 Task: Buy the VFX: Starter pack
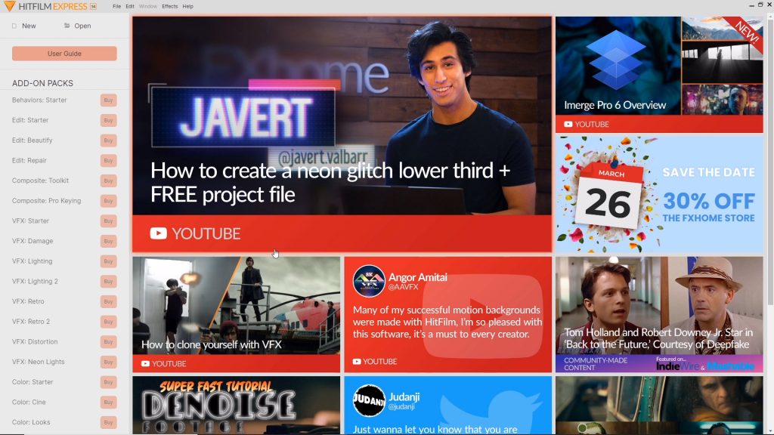109,221
